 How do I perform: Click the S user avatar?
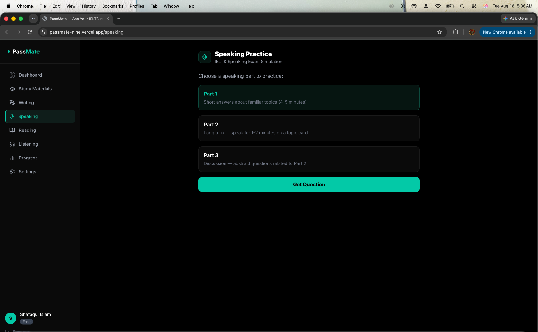pyautogui.click(x=11, y=318)
